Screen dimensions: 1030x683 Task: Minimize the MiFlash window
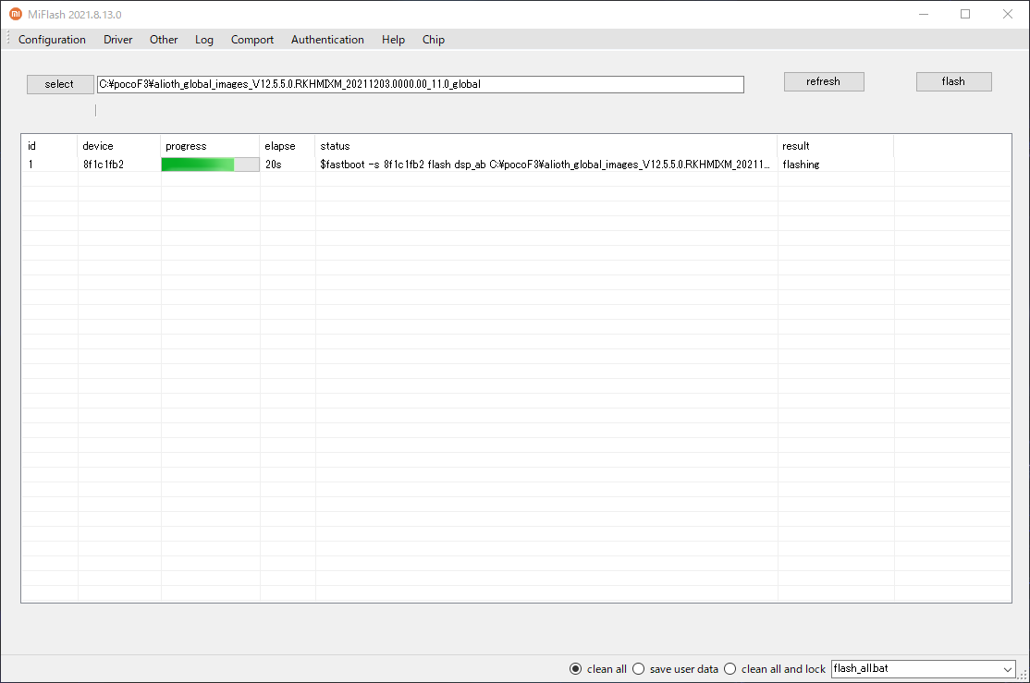(924, 14)
